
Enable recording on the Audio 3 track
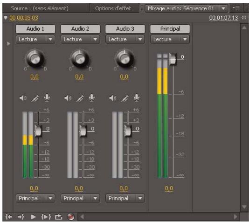137,98
